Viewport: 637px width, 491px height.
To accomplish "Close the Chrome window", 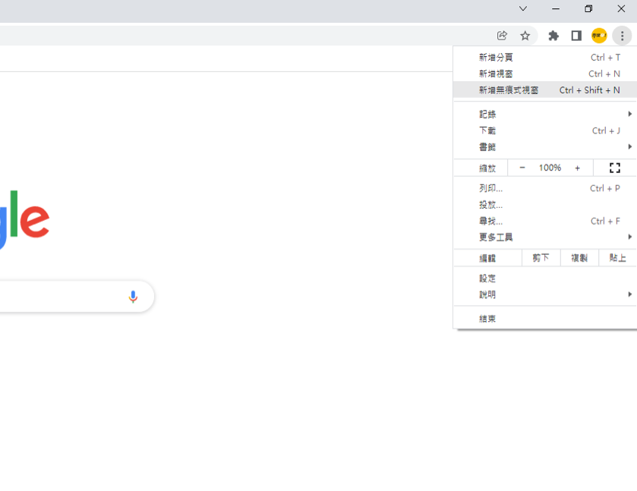I will point(621,8).
